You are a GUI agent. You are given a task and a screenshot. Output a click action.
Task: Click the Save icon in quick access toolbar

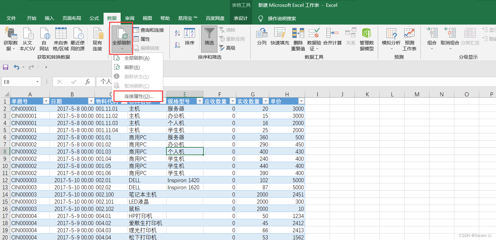pyautogui.click(x=6, y=67)
